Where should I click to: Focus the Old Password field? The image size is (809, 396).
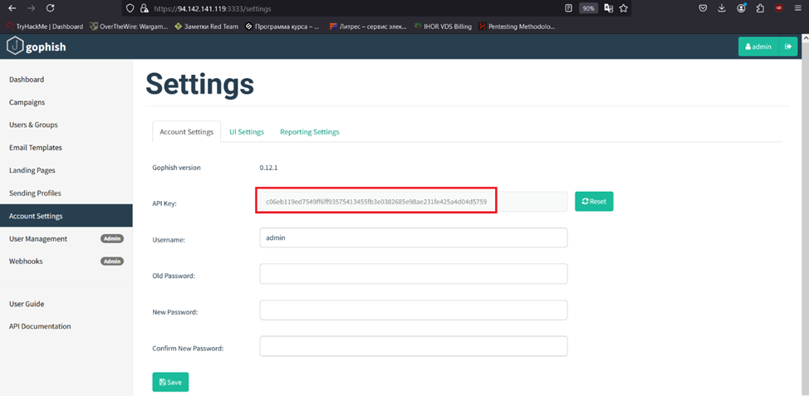(x=414, y=274)
